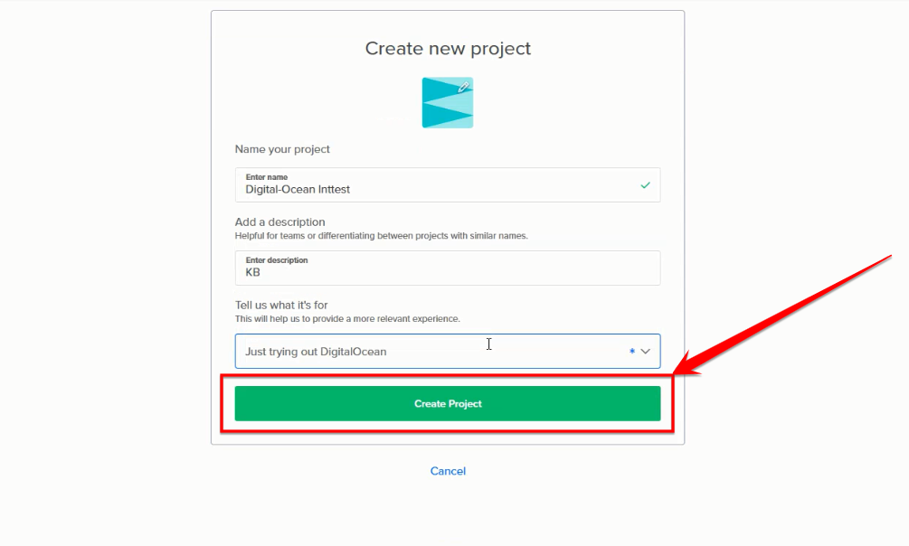Click the red arrow pointing at the button
The height and width of the screenshot is (546, 909).
pyautogui.click(x=782, y=315)
